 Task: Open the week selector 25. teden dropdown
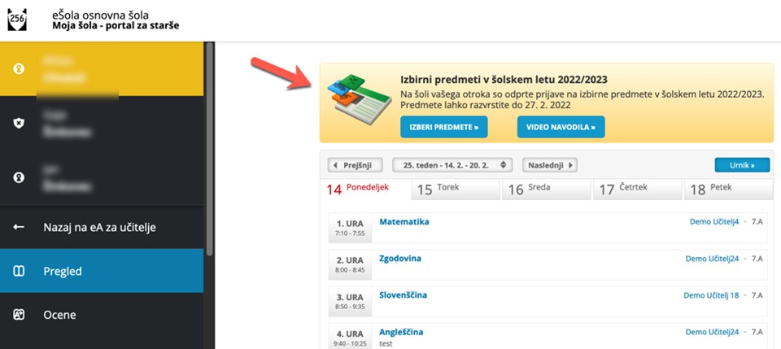coord(452,165)
